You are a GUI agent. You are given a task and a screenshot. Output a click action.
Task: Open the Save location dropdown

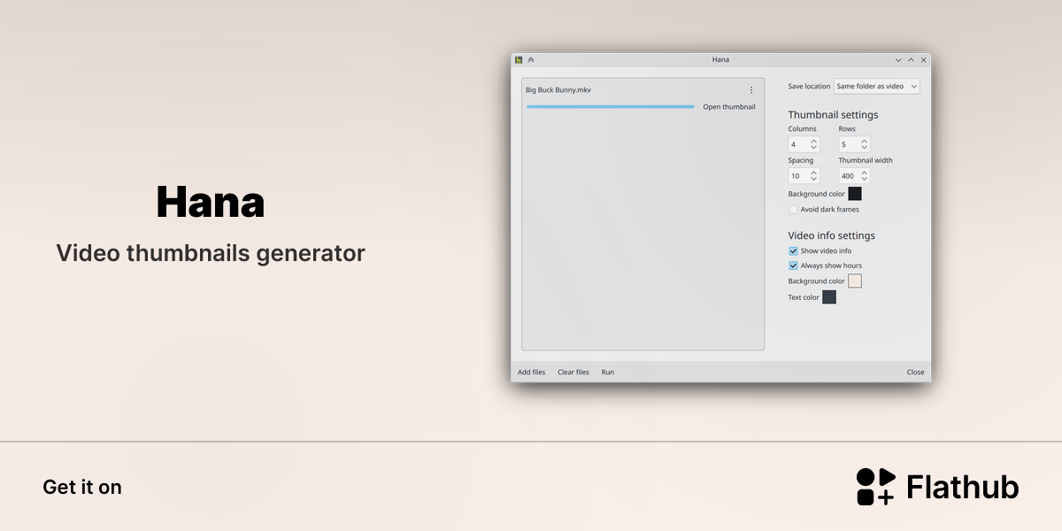(x=877, y=87)
